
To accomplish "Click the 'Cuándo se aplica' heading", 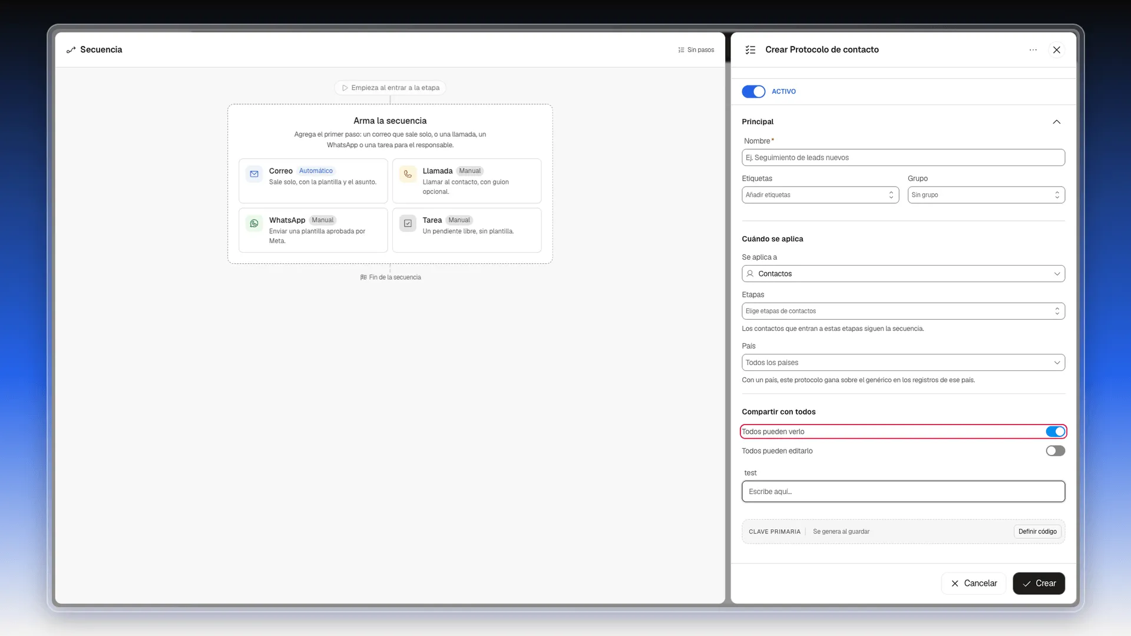I will [x=772, y=239].
